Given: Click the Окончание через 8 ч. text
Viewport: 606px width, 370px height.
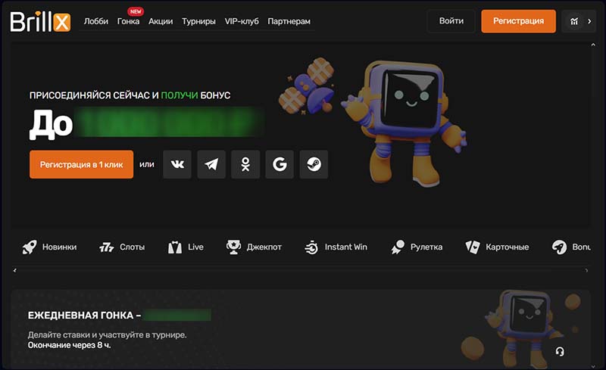Looking at the screenshot, I should coord(69,345).
